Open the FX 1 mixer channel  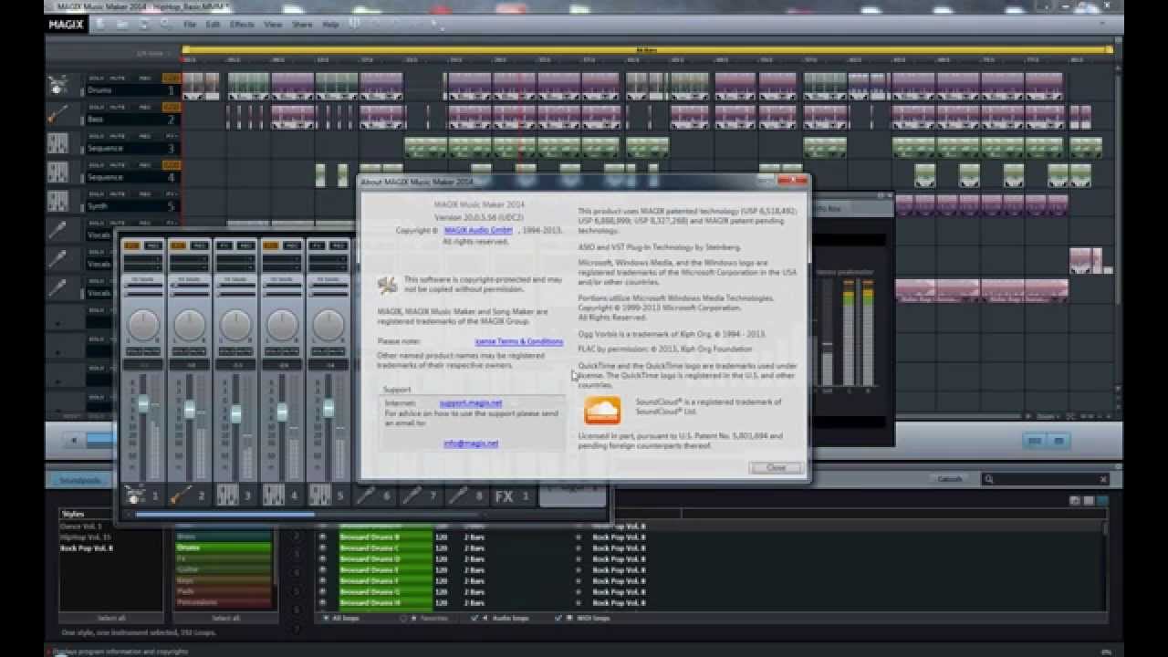coord(512,496)
